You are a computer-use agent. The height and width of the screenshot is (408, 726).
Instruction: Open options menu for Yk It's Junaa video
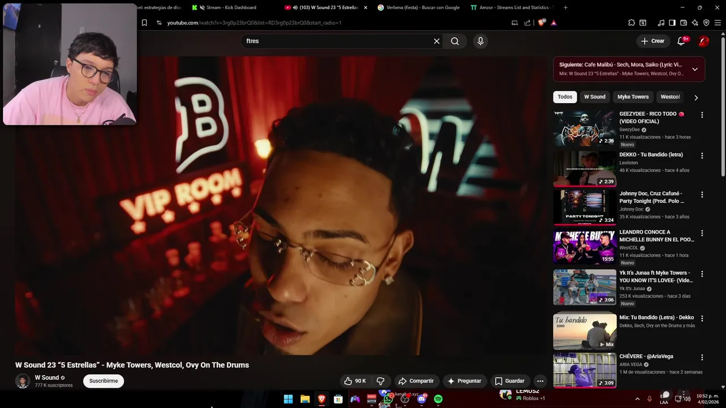pos(702,274)
